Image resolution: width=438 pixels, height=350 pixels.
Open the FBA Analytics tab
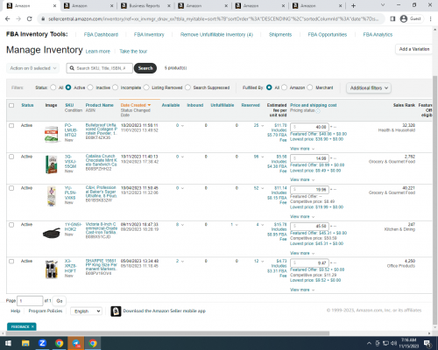(x=378, y=34)
